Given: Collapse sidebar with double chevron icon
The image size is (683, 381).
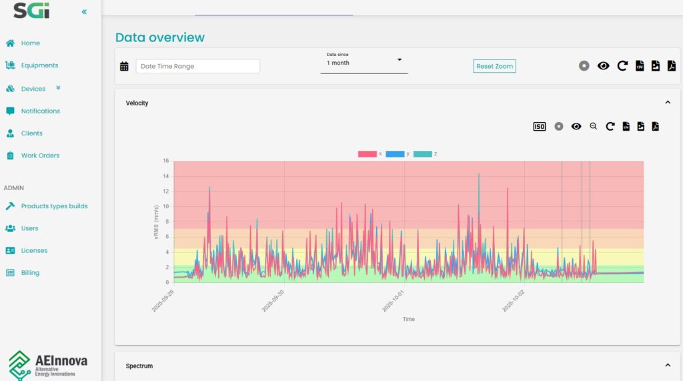Looking at the screenshot, I should point(84,12).
